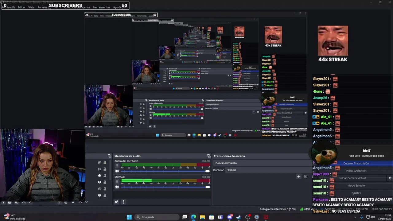The width and height of the screenshot is (393, 221).
Task: Open Mic/Aux three-dot options menu
Action: point(117,182)
